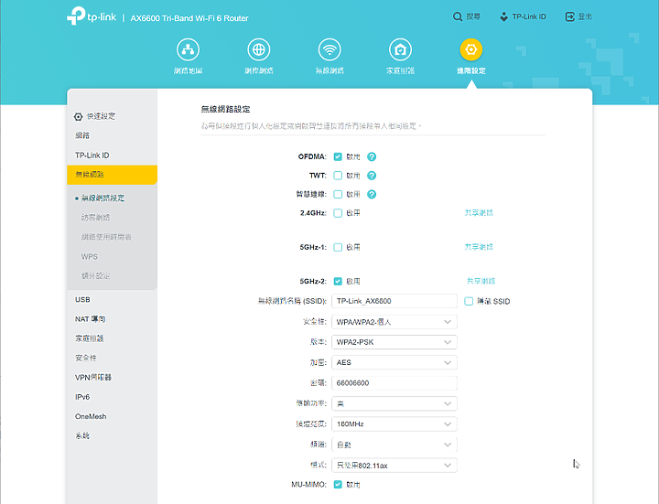Screen dimensions: 659x504
Task: Open help tooltip next to Smart Connect (智慧連線)
Action: coord(372,195)
